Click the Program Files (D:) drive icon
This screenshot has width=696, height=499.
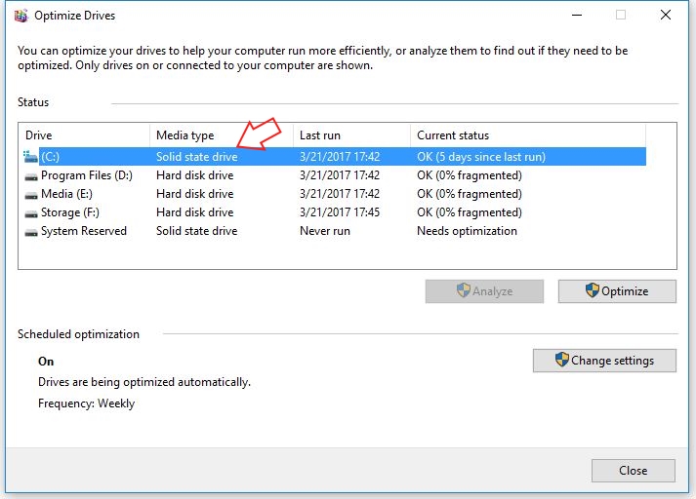pos(31,176)
